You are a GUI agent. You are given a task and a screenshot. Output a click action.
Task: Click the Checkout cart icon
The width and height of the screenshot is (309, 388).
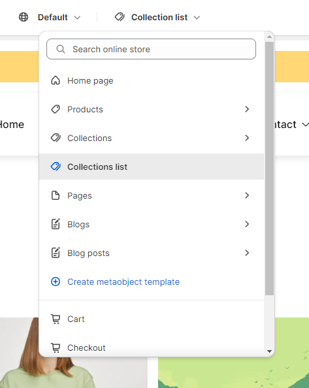tap(56, 348)
